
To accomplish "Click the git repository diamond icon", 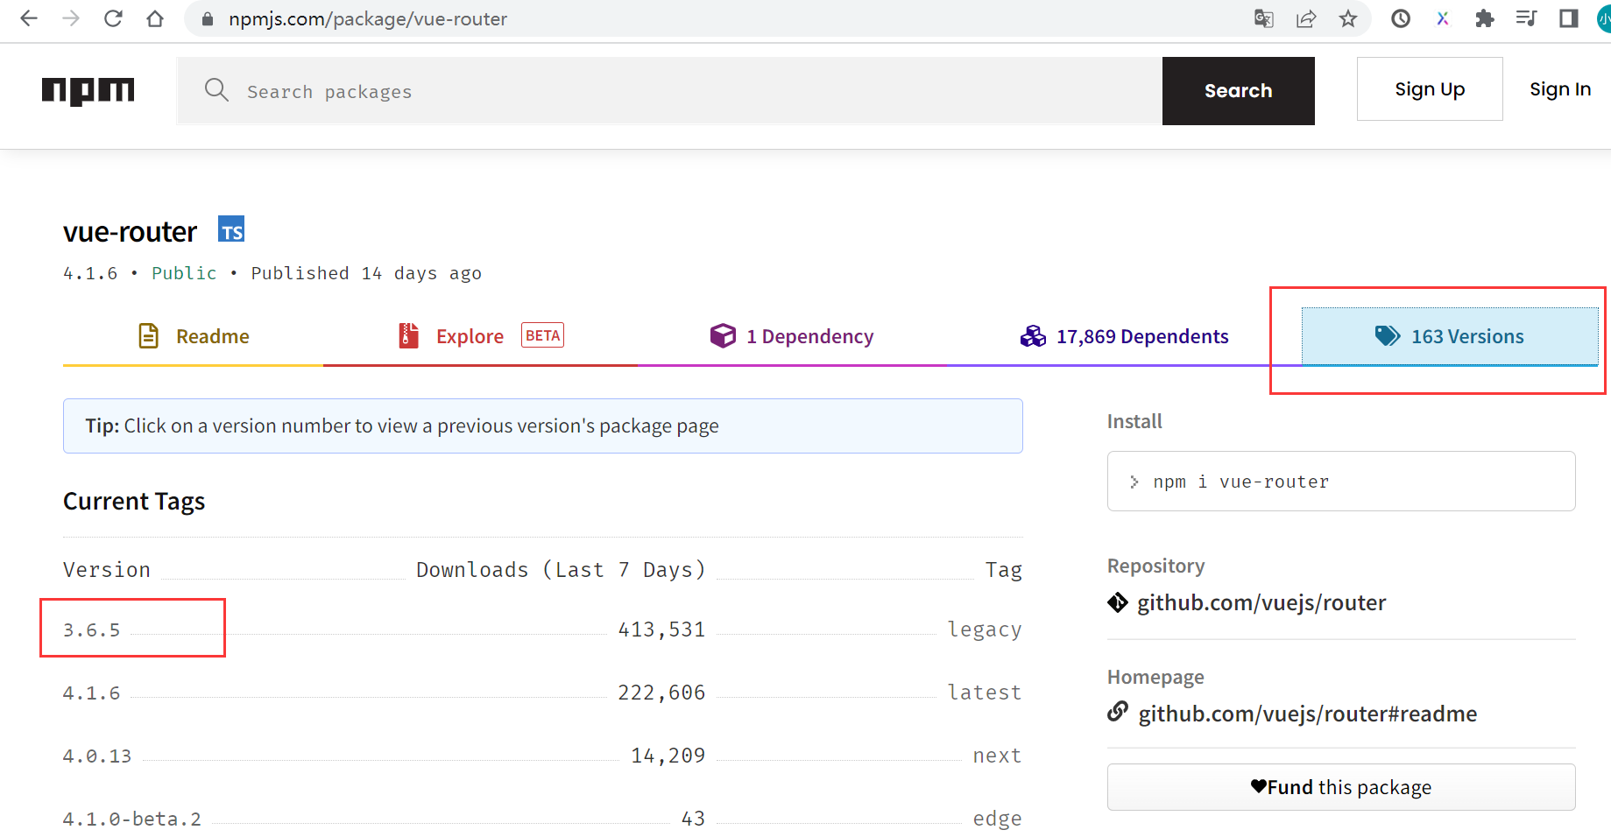I will pyautogui.click(x=1118, y=602).
